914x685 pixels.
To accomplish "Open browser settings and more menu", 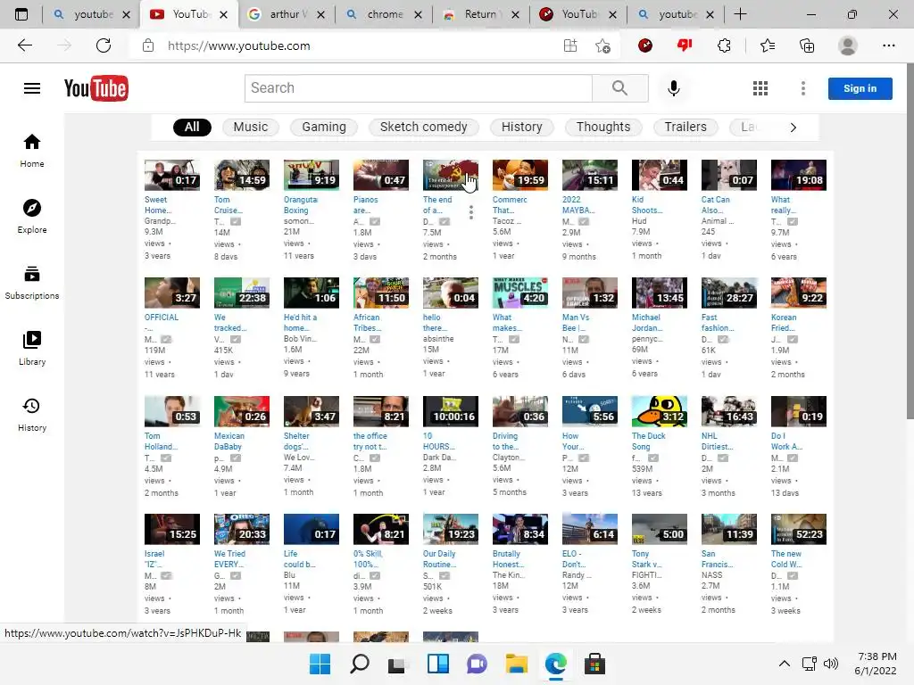I will click(x=888, y=45).
